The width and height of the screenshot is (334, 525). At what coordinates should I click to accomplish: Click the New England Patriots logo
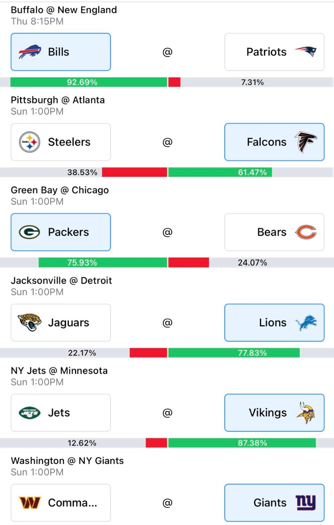click(x=306, y=52)
